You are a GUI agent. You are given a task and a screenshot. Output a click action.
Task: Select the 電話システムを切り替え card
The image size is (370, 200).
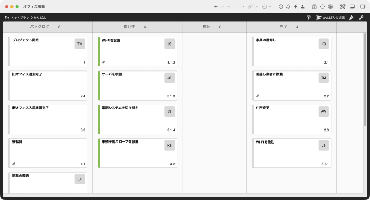(137, 119)
